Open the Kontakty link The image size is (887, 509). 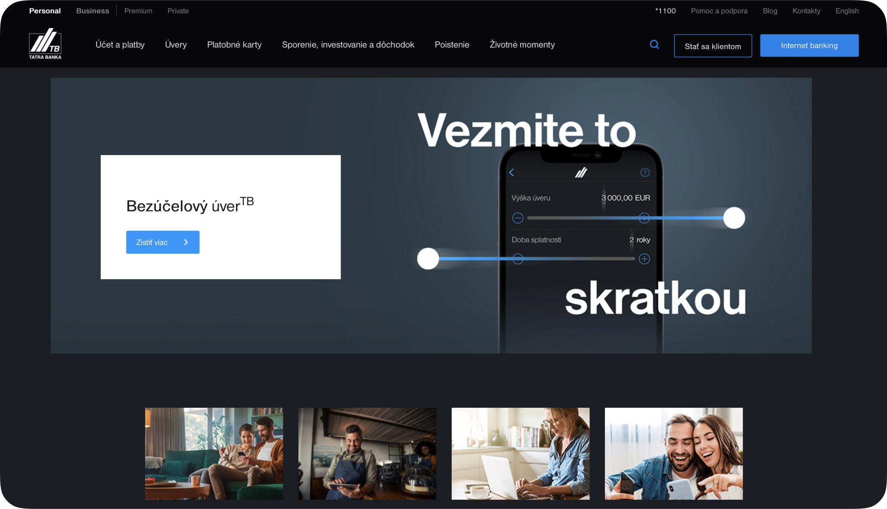point(806,11)
